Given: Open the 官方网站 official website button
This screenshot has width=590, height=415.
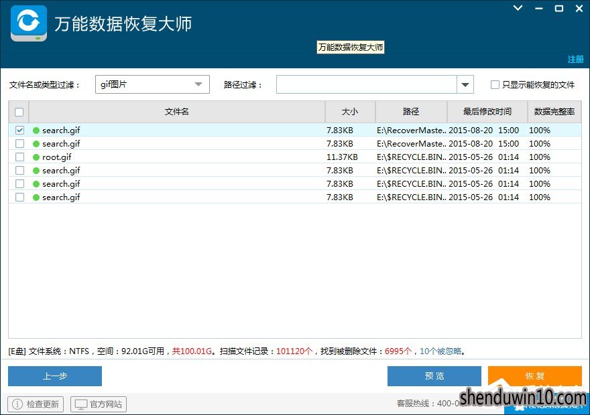Looking at the screenshot, I should tap(99, 404).
